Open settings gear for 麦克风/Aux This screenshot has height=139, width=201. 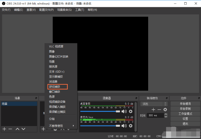click(131, 126)
